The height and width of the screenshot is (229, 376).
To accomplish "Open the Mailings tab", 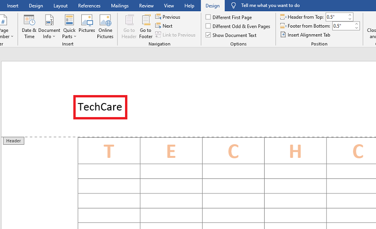I will [120, 6].
